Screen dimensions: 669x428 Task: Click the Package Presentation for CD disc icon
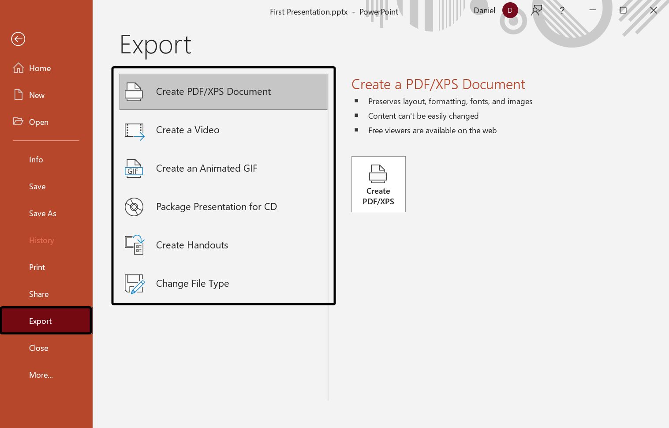134,206
